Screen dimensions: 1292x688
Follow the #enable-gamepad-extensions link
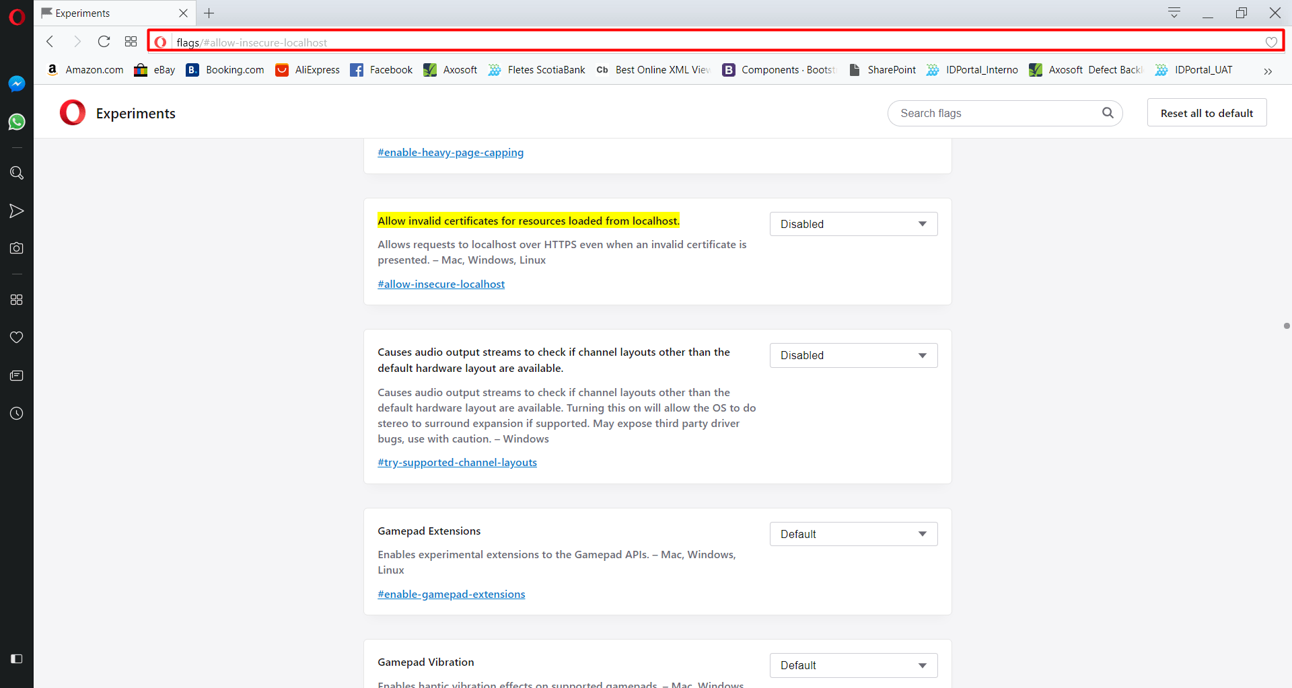451,594
